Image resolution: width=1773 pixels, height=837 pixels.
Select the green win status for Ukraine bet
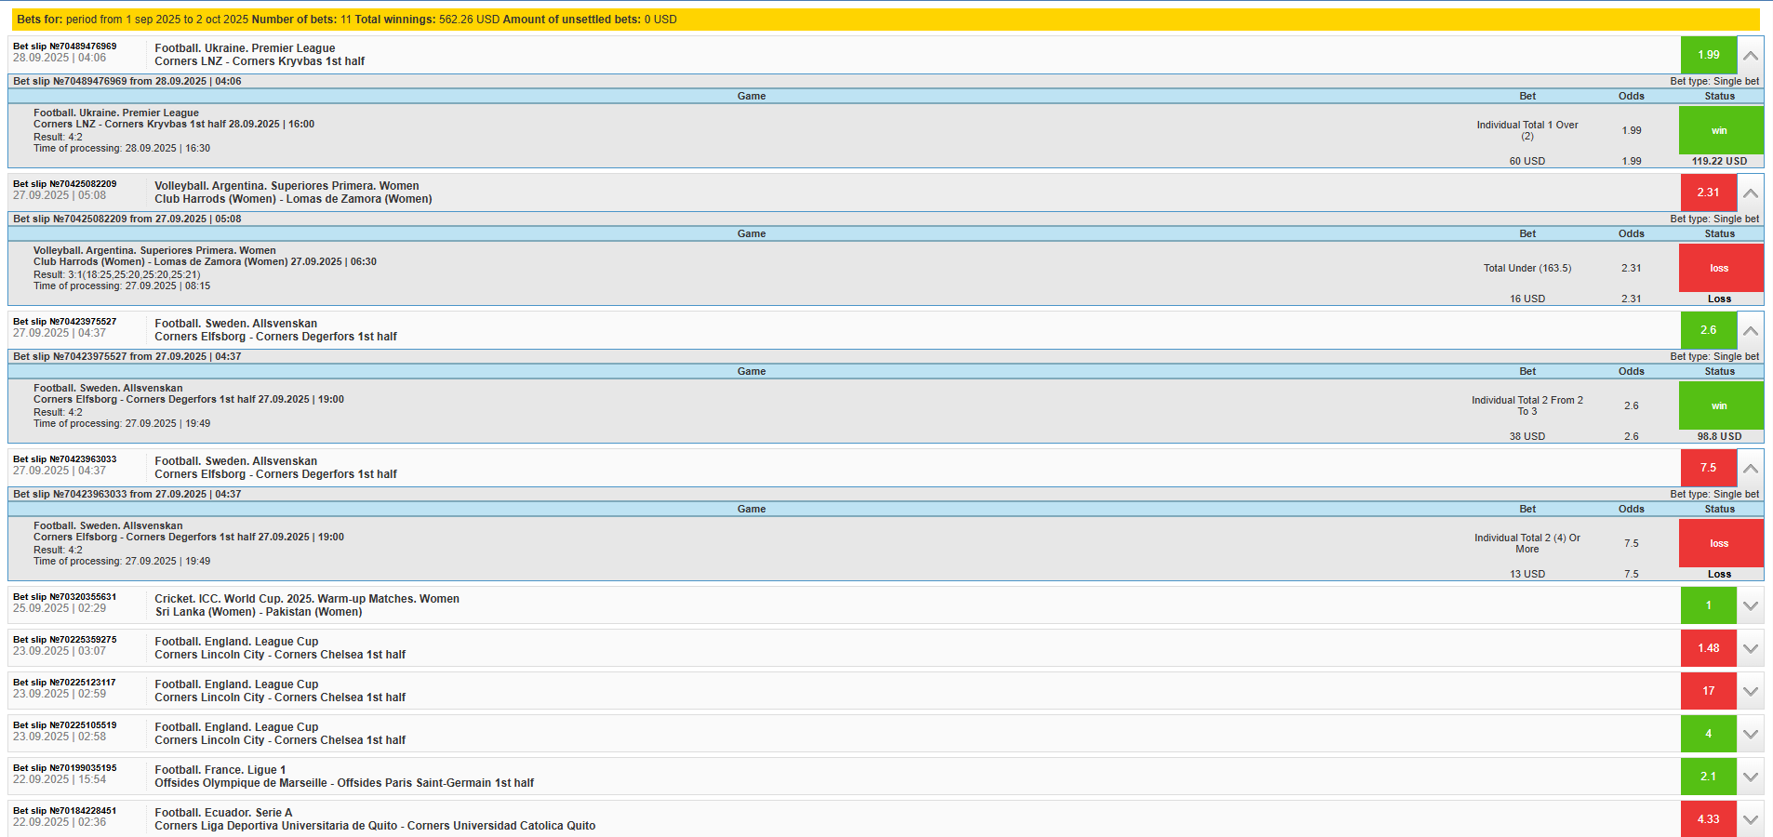[x=1720, y=130]
